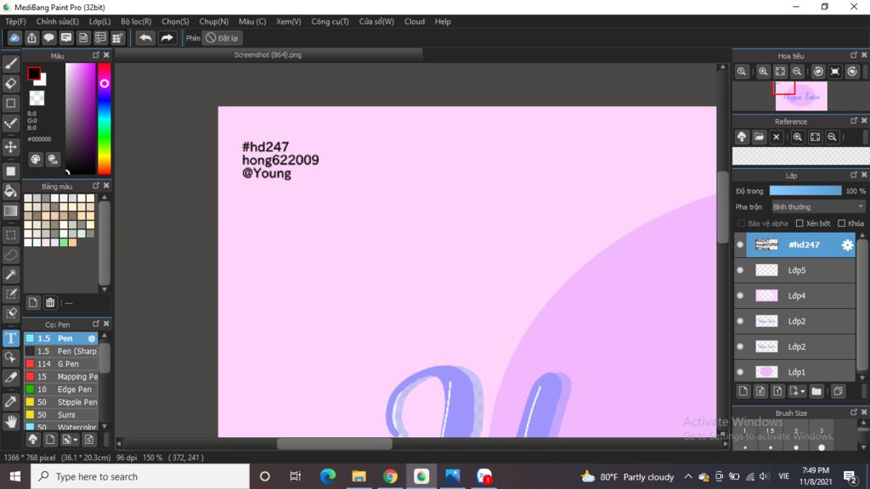Toggle the Bảo vệ alpha checkbox
870x489 pixels.
(742, 223)
